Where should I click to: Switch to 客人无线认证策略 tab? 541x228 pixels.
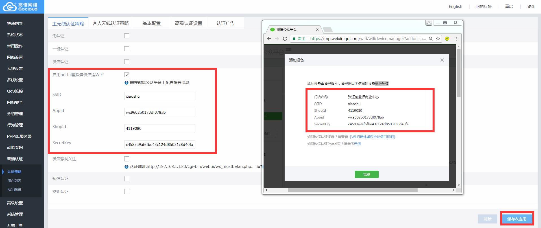pyautogui.click(x=111, y=23)
